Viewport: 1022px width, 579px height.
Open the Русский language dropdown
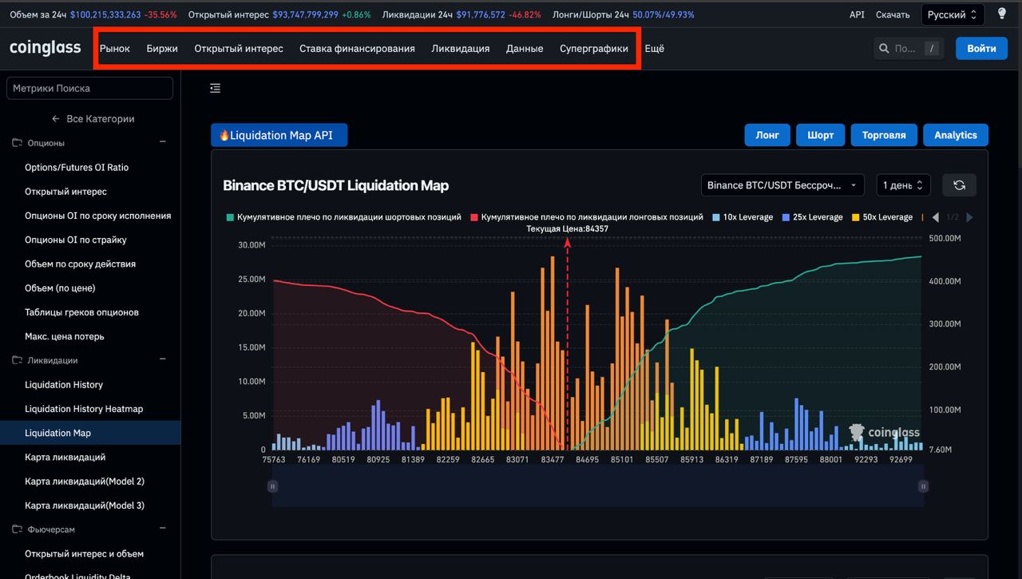(x=953, y=14)
